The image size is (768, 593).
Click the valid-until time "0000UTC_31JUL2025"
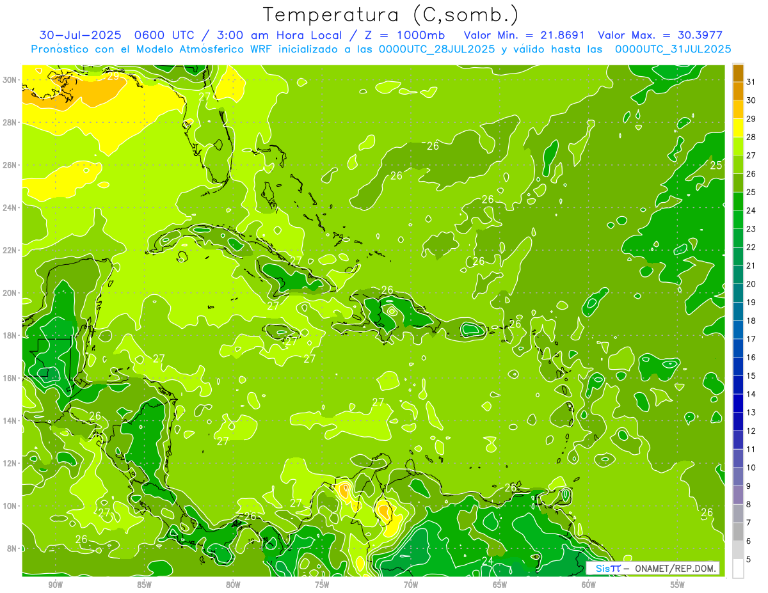(x=673, y=49)
